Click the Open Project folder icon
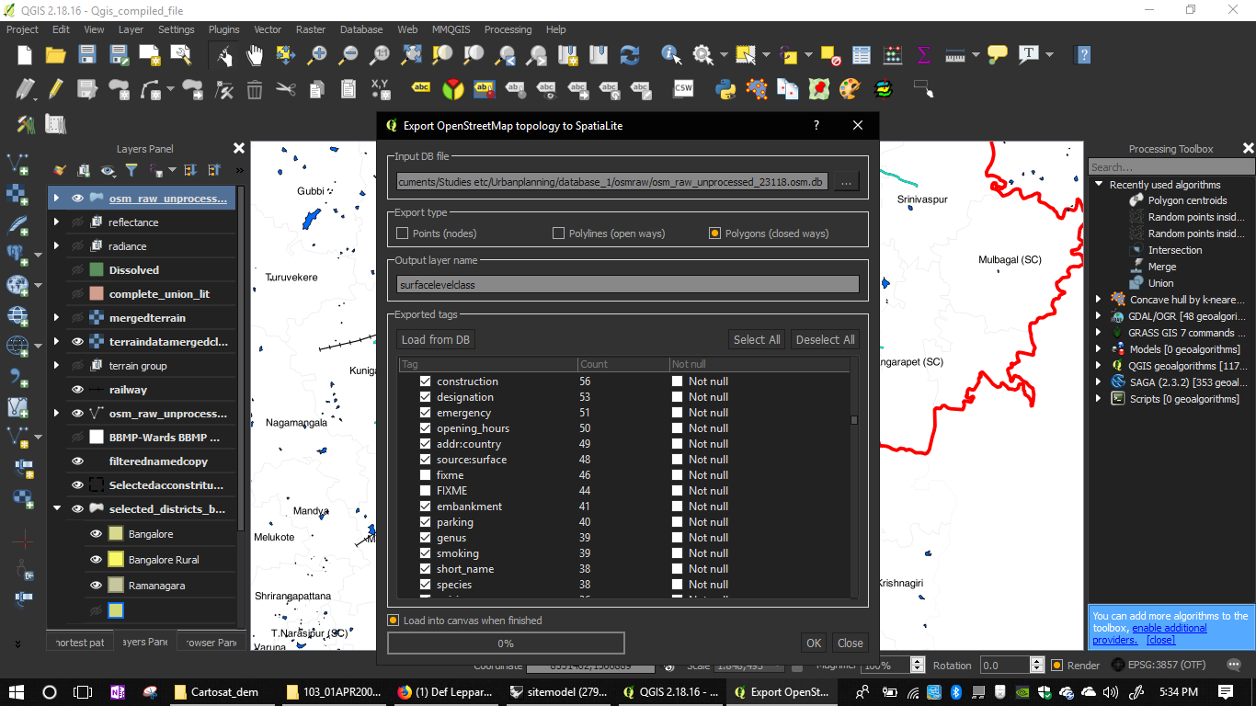 (x=55, y=55)
